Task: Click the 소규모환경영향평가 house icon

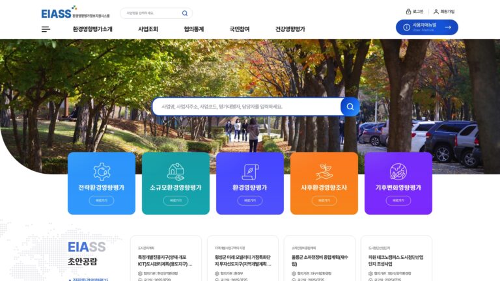Action: (x=176, y=172)
